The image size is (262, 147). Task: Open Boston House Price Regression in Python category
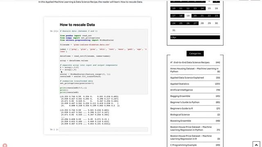pyautogui.click(x=191, y=128)
